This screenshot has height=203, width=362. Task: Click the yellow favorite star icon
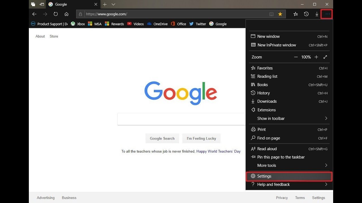(x=280, y=14)
